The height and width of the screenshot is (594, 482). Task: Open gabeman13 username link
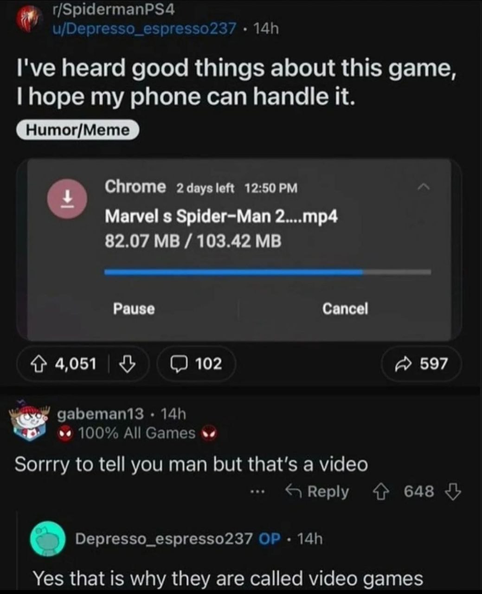tap(100, 413)
